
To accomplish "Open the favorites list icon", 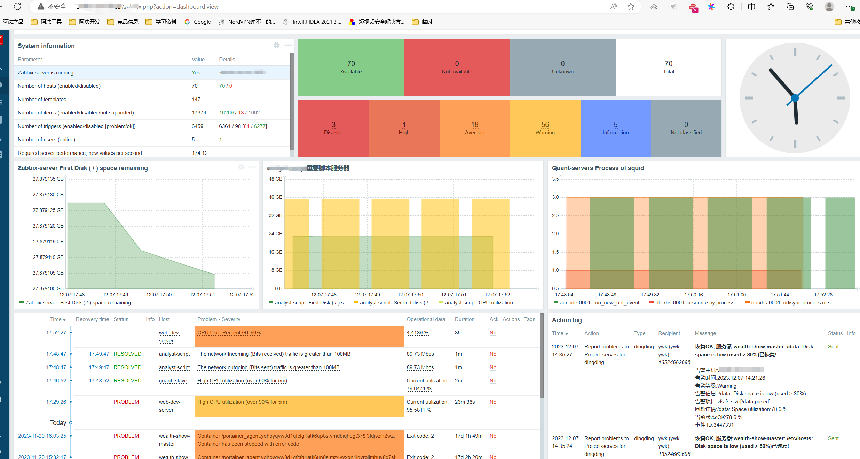I will (771, 7).
